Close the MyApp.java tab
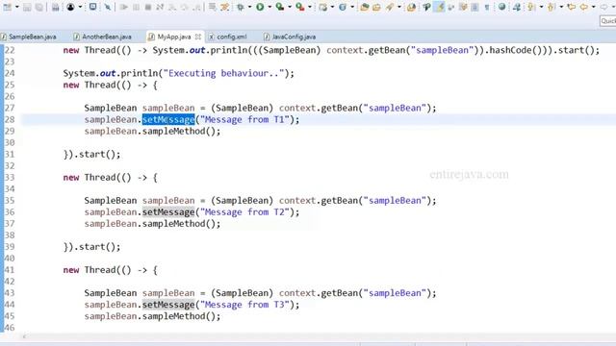The height and width of the screenshot is (346, 616). coord(198,37)
